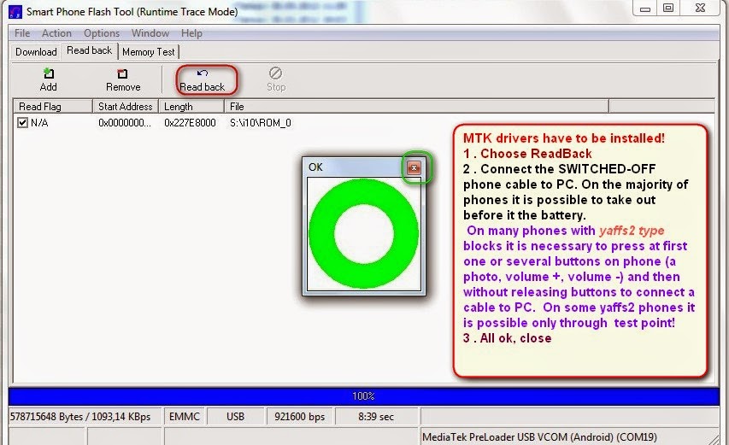Click the 921600 bps status entry

click(299, 417)
